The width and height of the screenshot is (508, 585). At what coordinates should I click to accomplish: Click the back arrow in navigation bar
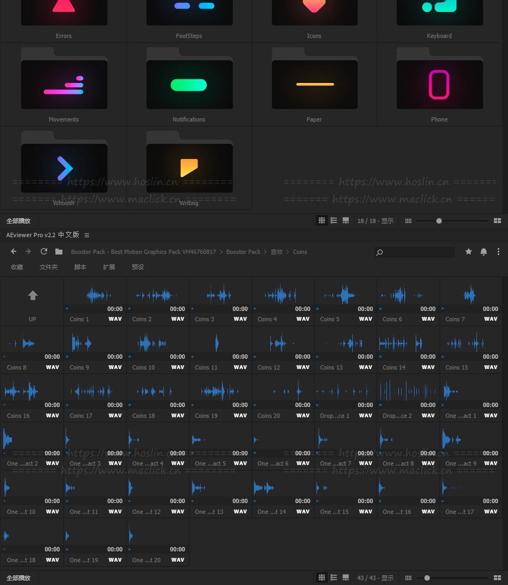(14, 252)
